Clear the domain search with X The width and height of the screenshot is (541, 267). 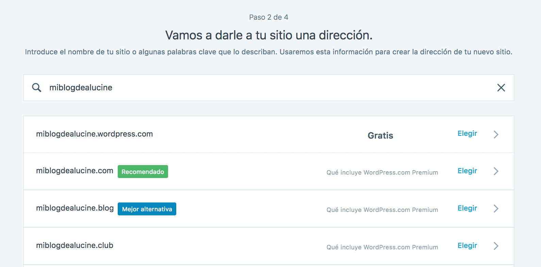(x=501, y=88)
